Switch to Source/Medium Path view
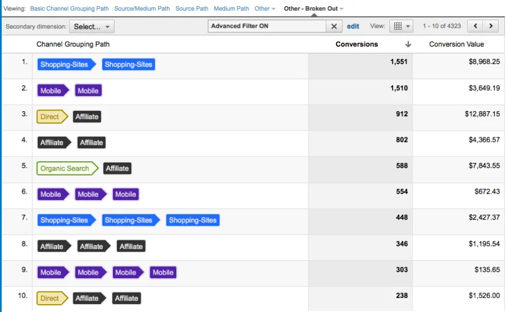 [x=142, y=9]
